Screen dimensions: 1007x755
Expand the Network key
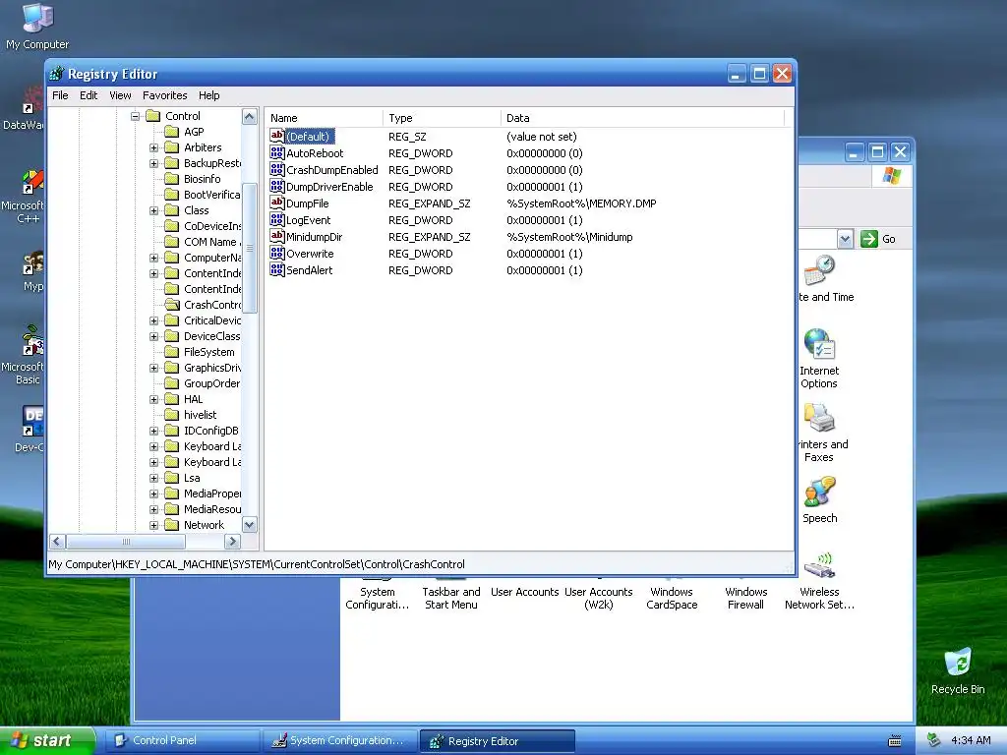click(153, 525)
